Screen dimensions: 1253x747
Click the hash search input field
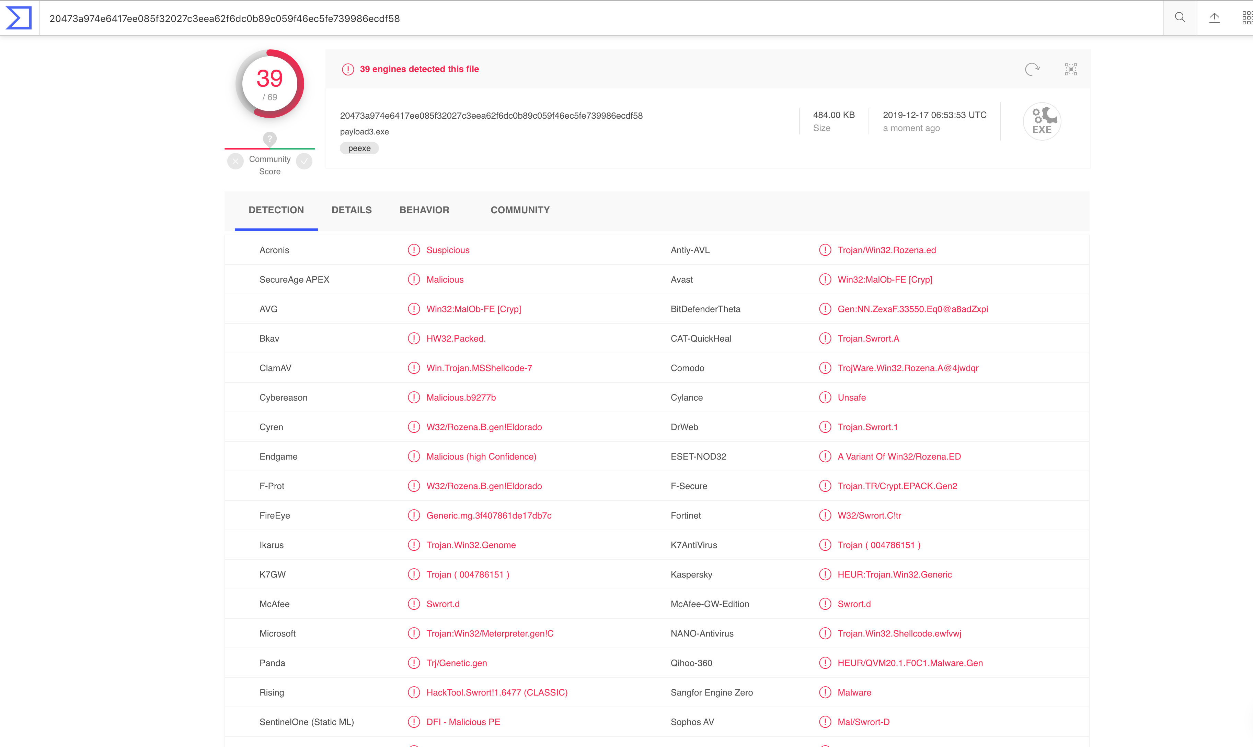click(x=600, y=18)
